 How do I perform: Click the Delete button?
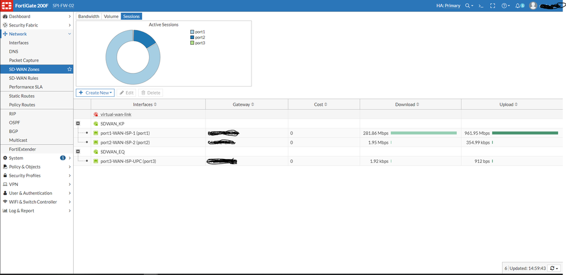[x=151, y=93]
